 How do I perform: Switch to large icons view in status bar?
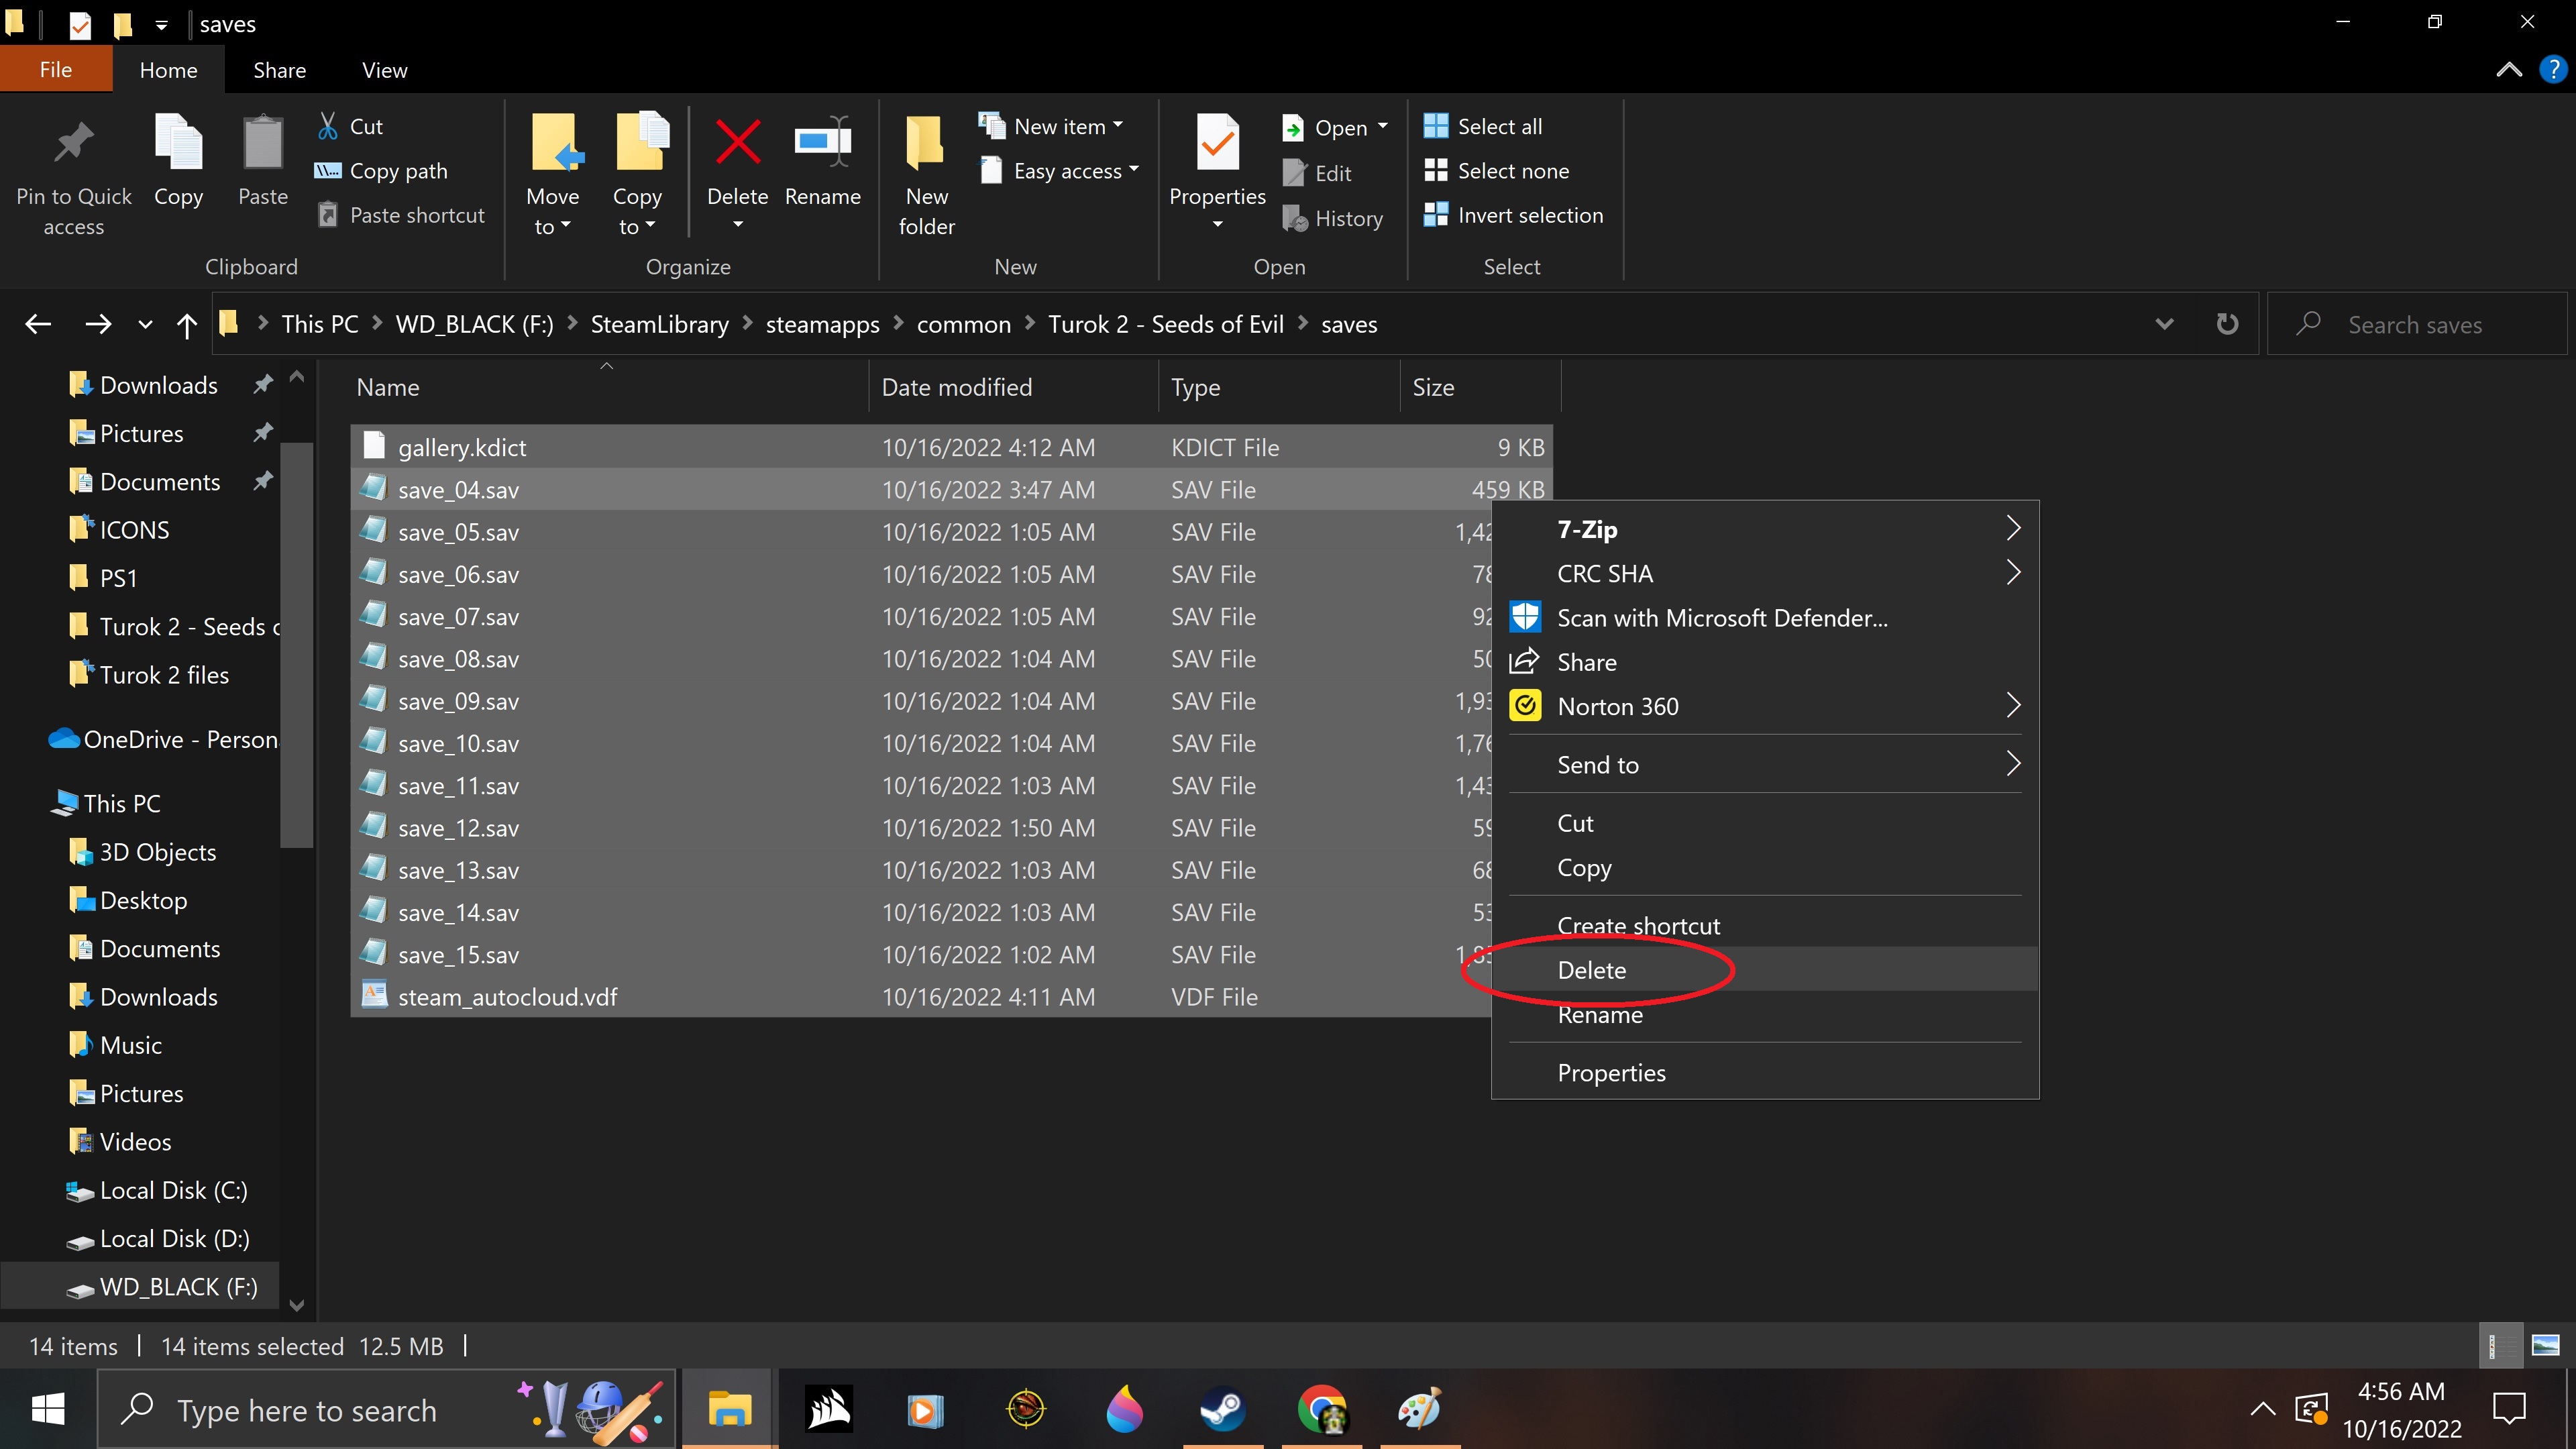coord(2545,1345)
